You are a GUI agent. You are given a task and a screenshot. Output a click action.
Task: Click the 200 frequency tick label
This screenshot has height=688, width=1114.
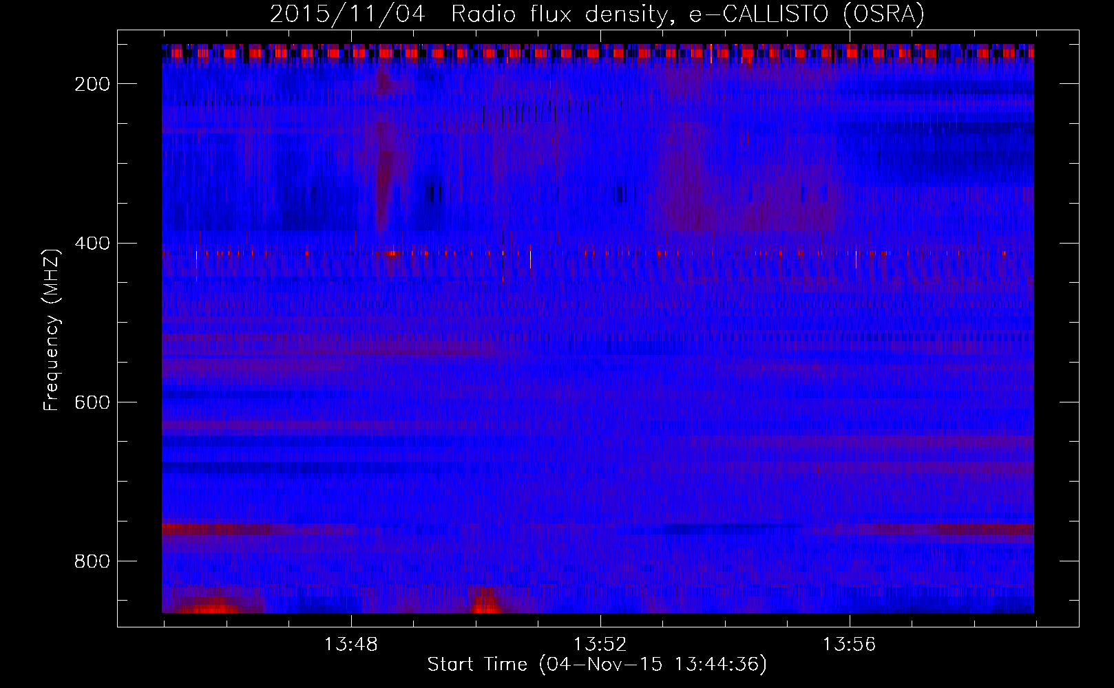(92, 84)
